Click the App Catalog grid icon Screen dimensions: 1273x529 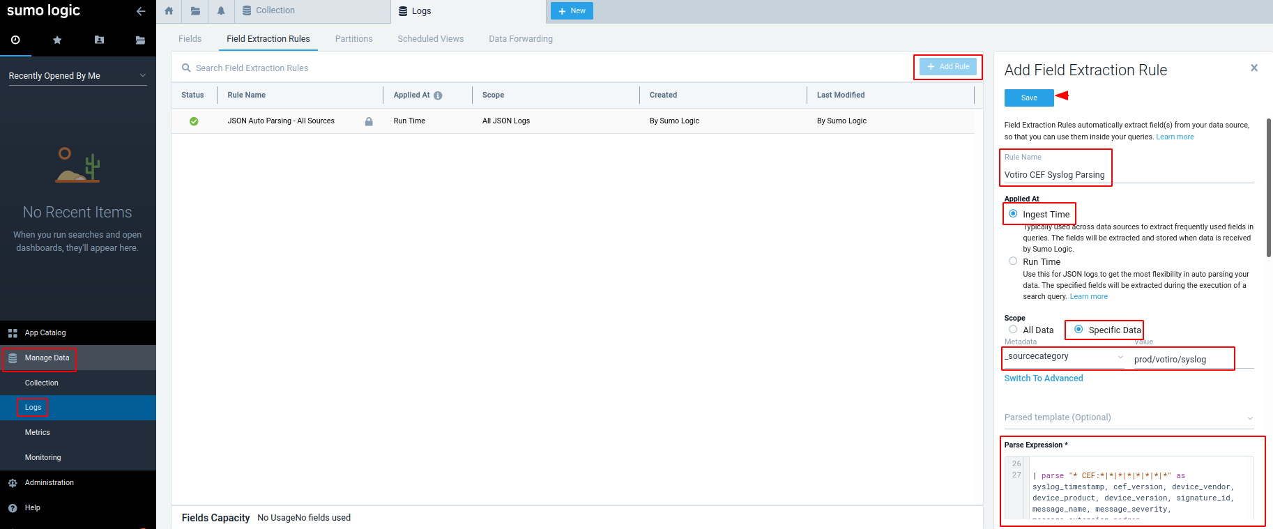coord(13,333)
